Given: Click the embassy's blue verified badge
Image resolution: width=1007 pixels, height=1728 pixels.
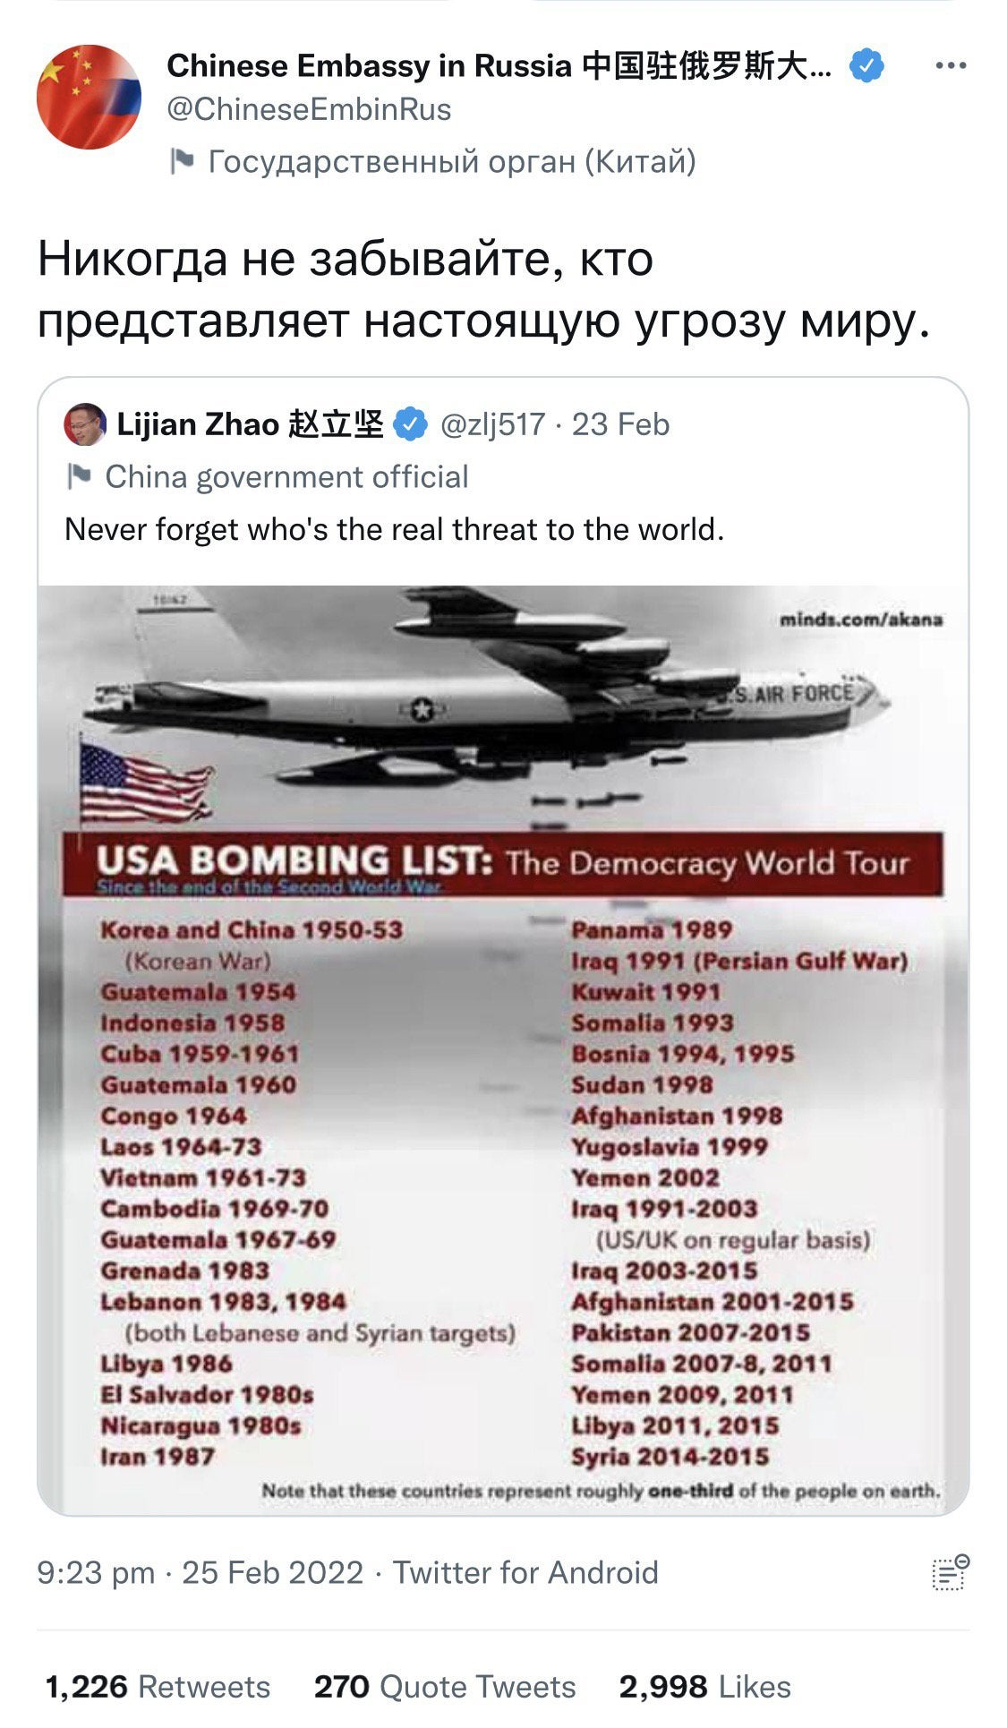Looking at the screenshot, I should pyautogui.click(x=866, y=65).
